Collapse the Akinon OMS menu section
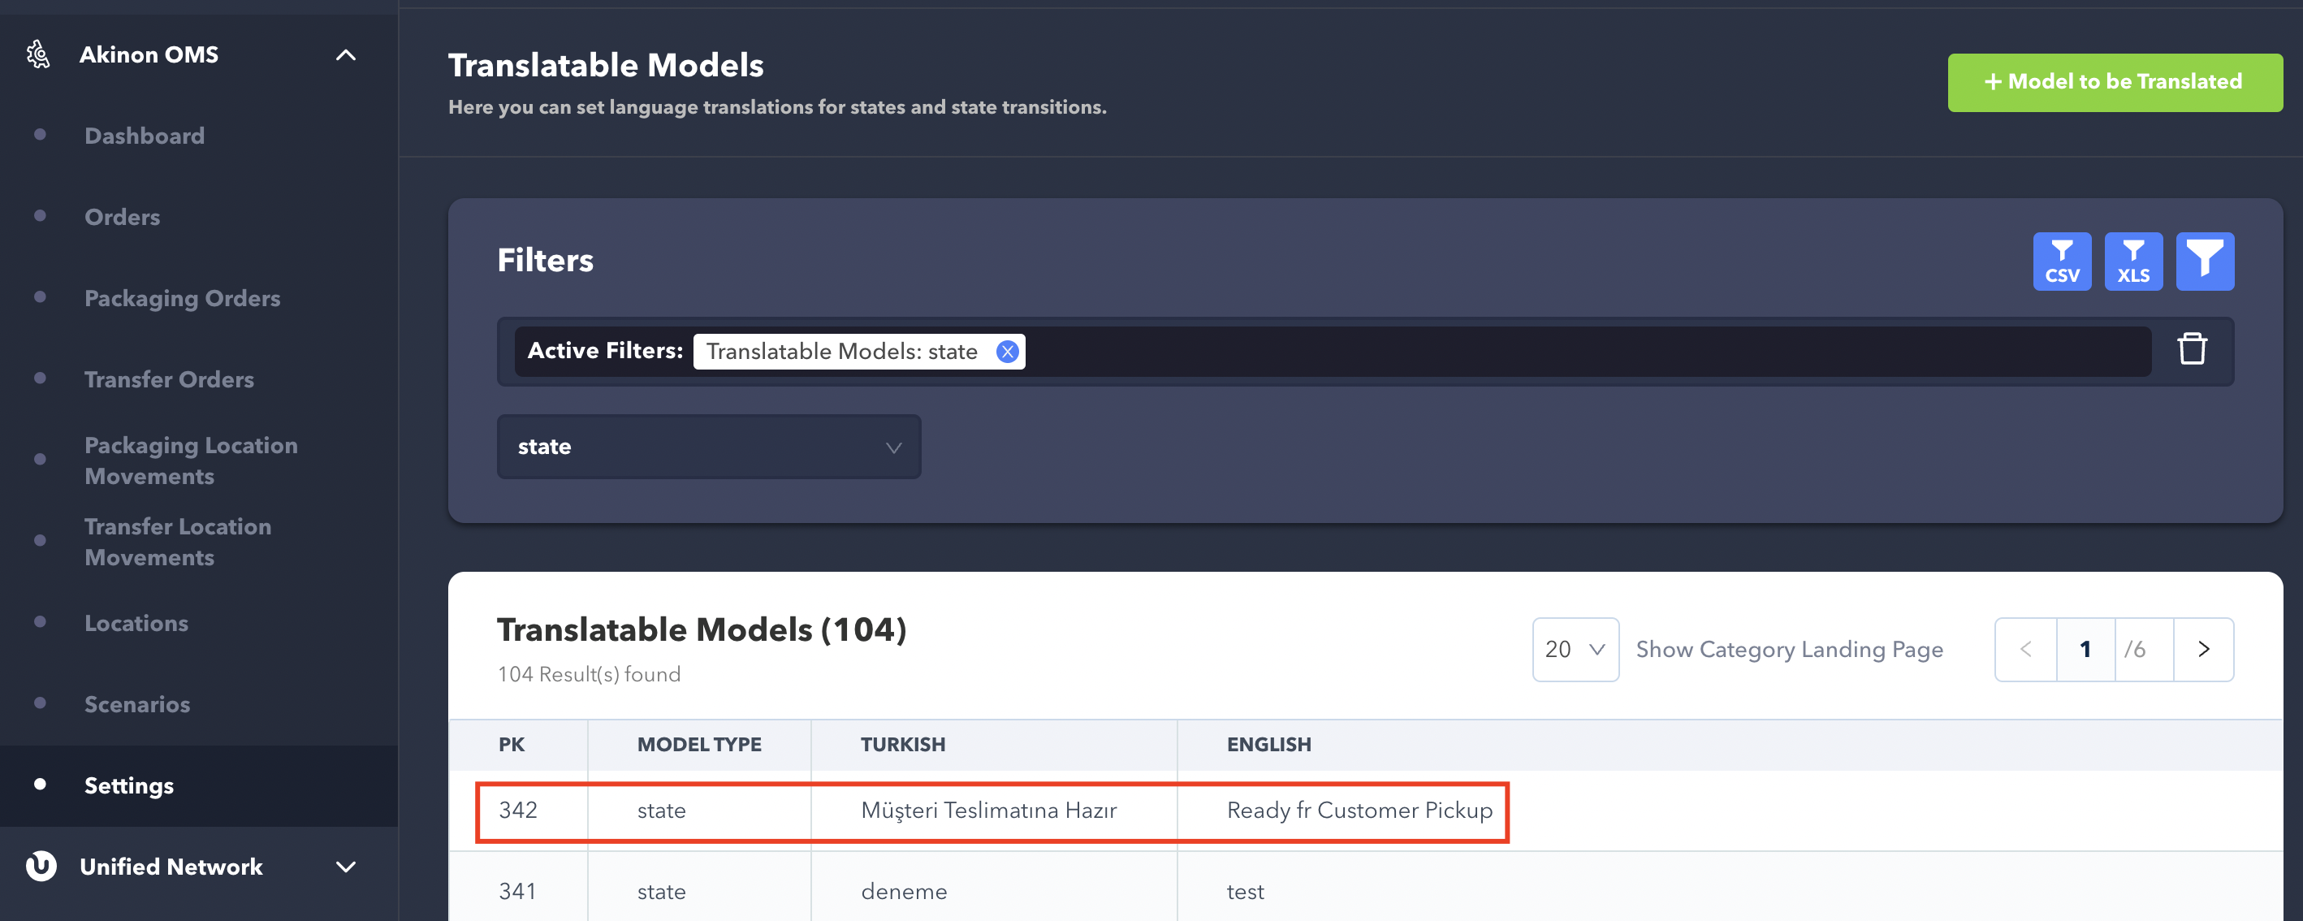Image resolution: width=2303 pixels, height=921 pixels. point(346,55)
